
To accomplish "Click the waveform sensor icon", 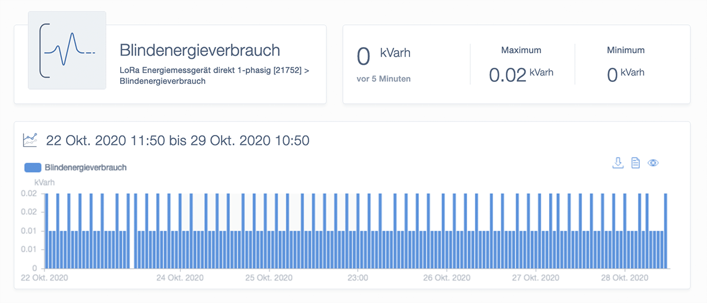I will (x=67, y=51).
